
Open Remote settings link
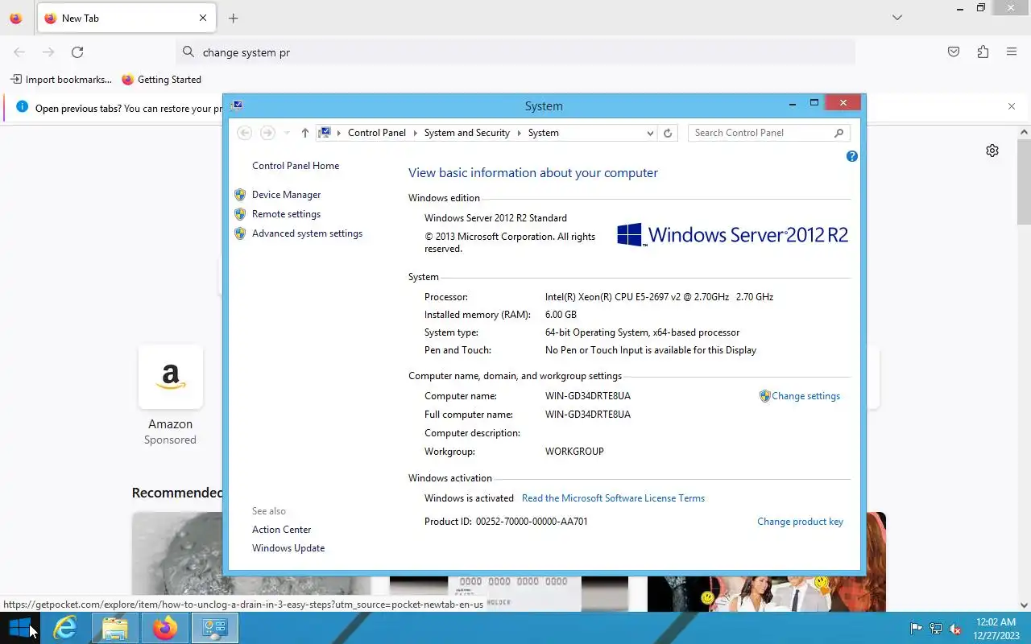tap(286, 214)
